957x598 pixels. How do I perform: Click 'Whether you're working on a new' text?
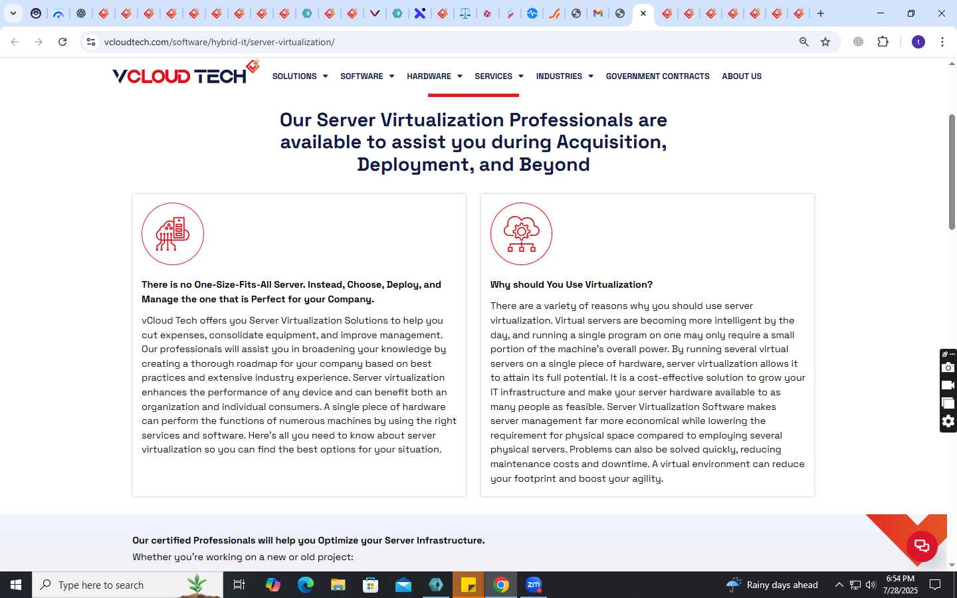[x=243, y=557]
